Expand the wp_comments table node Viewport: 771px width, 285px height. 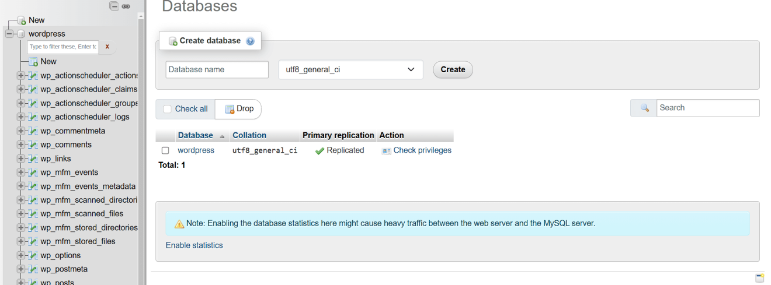point(20,145)
